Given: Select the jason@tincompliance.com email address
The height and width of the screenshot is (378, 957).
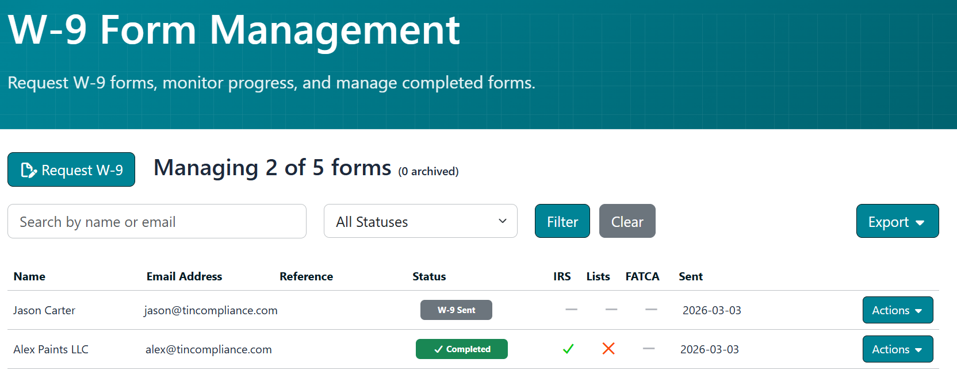Looking at the screenshot, I should [x=210, y=310].
